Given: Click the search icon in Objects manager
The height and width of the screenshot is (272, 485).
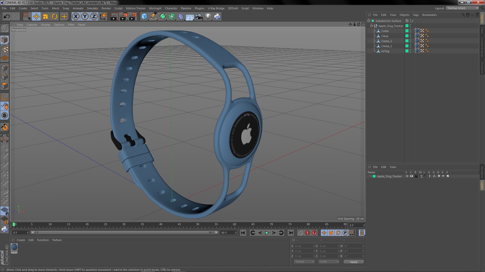Looking at the screenshot, I should [x=463, y=15].
